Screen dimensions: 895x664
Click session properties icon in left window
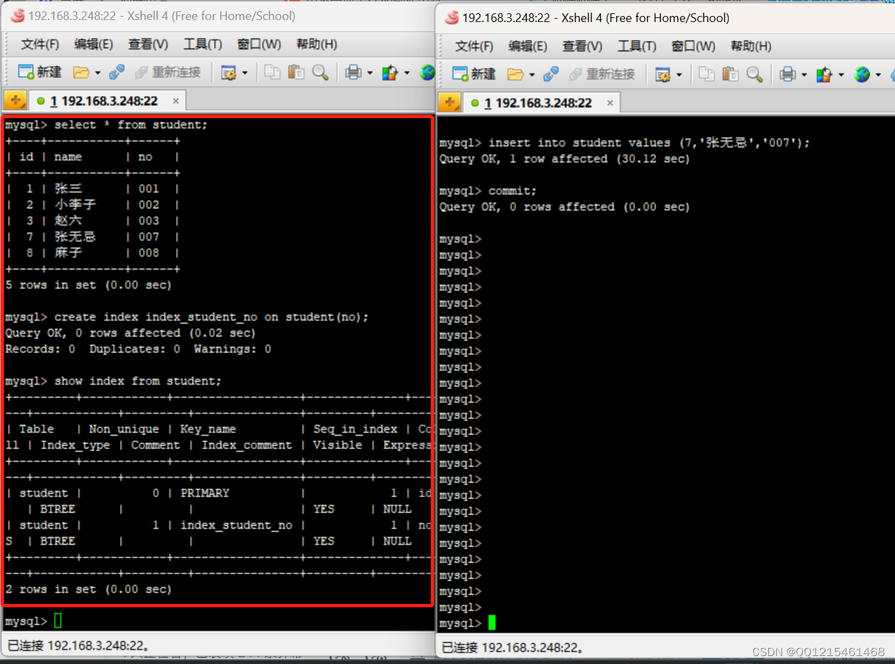[229, 72]
